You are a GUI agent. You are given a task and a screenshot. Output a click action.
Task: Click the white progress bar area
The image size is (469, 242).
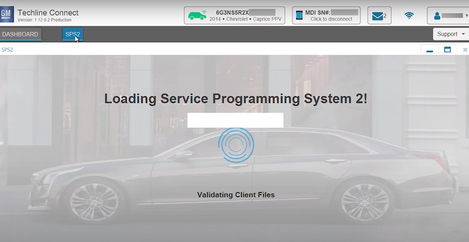tap(235, 120)
